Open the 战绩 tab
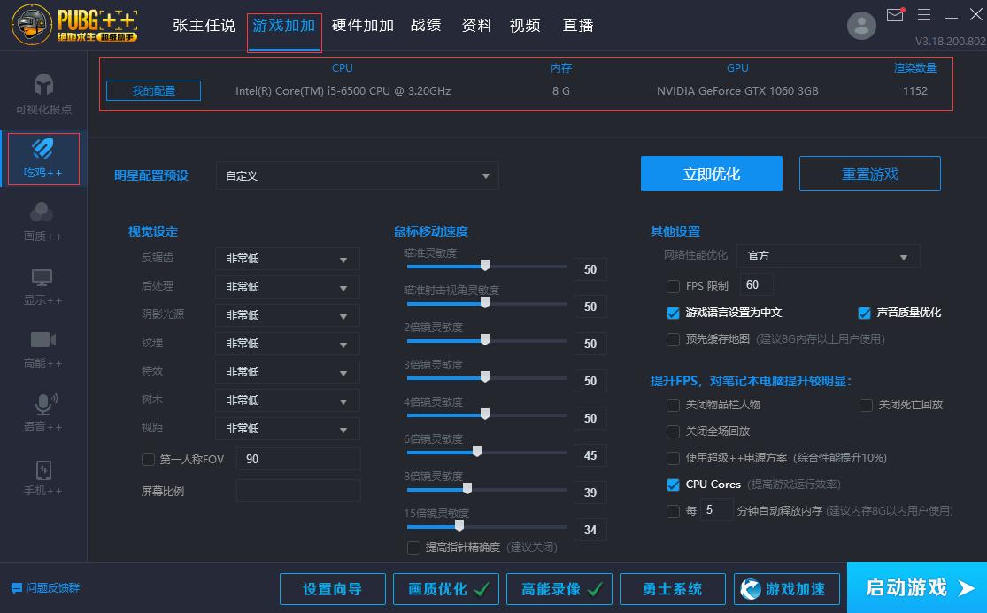The image size is (987, 613). (426, 26)
